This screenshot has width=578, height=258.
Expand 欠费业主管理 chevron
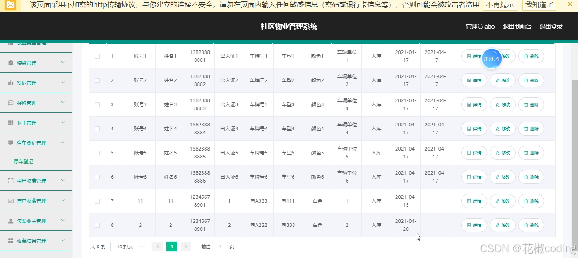[63, 221]
